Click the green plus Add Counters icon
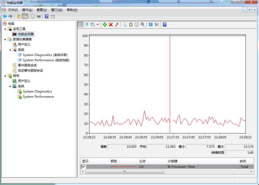 coord(105,24)
